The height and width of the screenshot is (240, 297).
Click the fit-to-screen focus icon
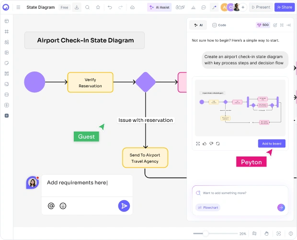point(279,234)
